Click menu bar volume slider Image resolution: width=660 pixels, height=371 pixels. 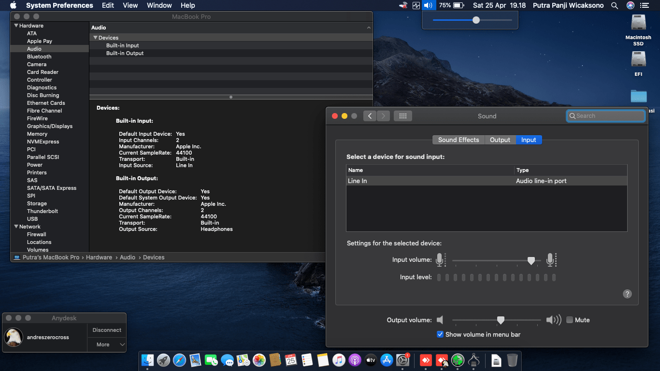(x=473, y=20)
